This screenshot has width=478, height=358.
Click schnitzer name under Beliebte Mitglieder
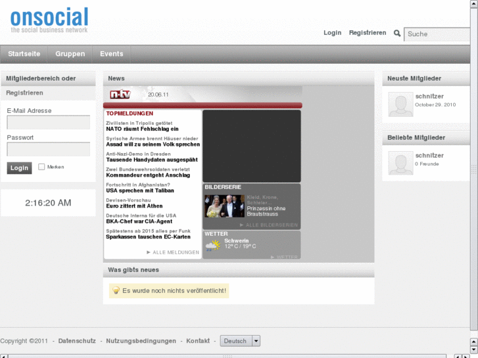pos(429,156)
